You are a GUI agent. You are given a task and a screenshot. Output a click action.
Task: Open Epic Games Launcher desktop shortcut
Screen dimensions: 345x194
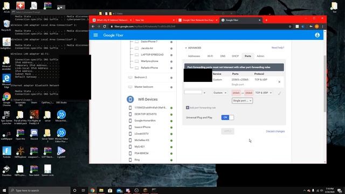(6, 117)
